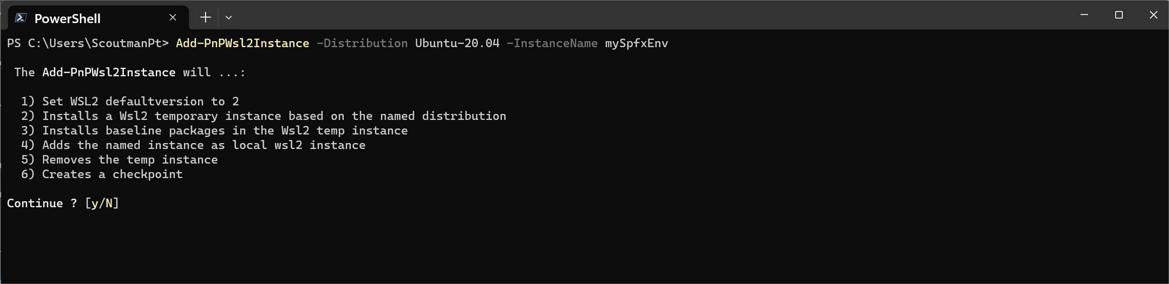Click the Set WSL2 defaultversion step line
Image resolution: width=1169 pixels, height=284 pixels.
130,101
